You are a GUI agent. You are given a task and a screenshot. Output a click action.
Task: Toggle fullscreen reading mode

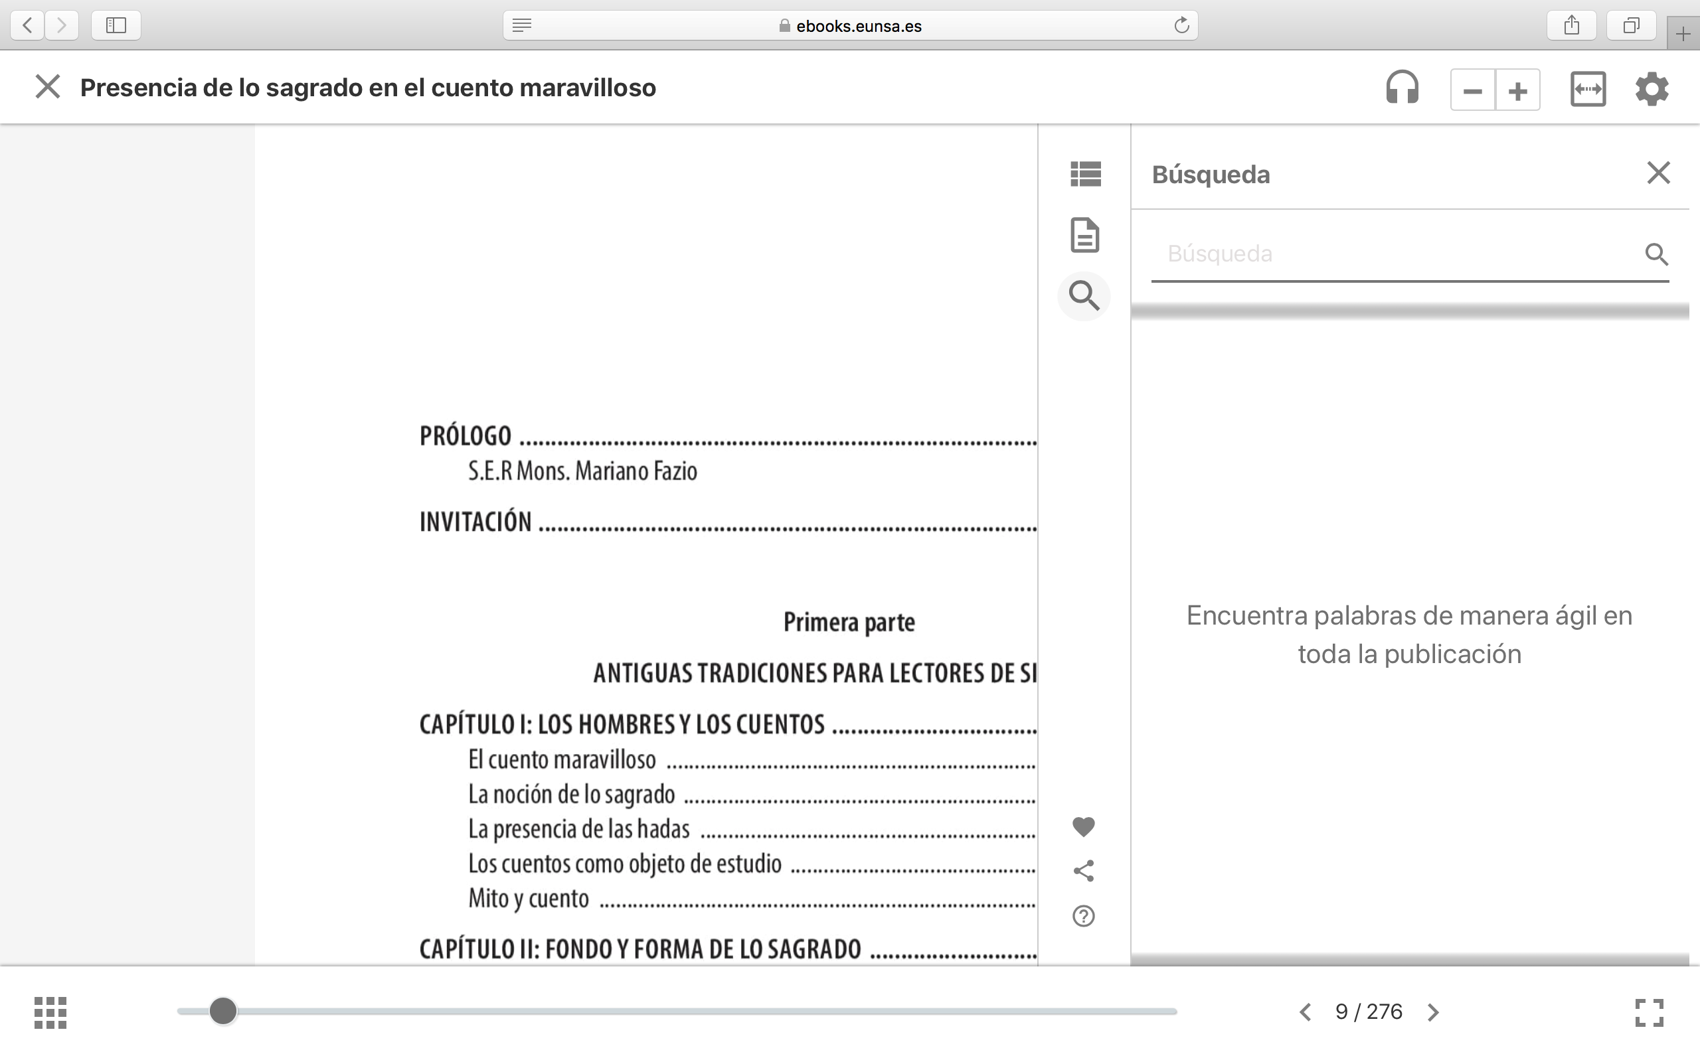pos(1649,1012)
